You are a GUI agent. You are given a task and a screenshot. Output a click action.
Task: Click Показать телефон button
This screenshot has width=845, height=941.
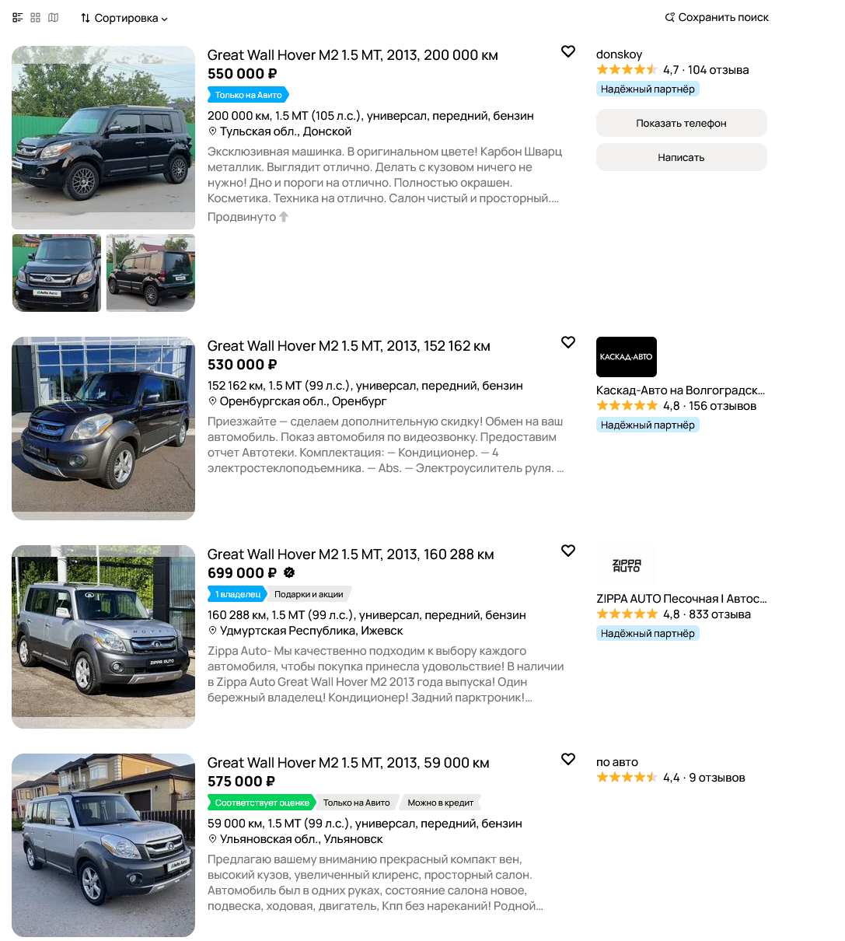pyautogui.click(x=681, y=123)
